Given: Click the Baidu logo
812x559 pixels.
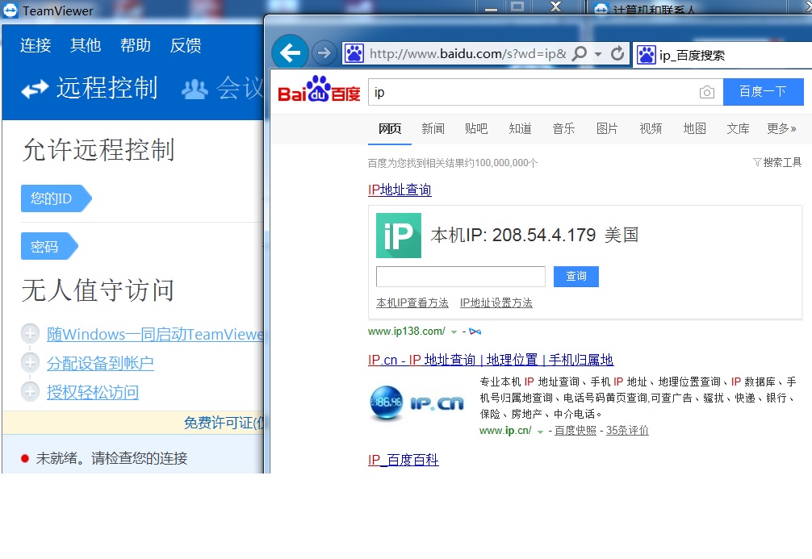Looking at the screenshot, I should 319,89.
